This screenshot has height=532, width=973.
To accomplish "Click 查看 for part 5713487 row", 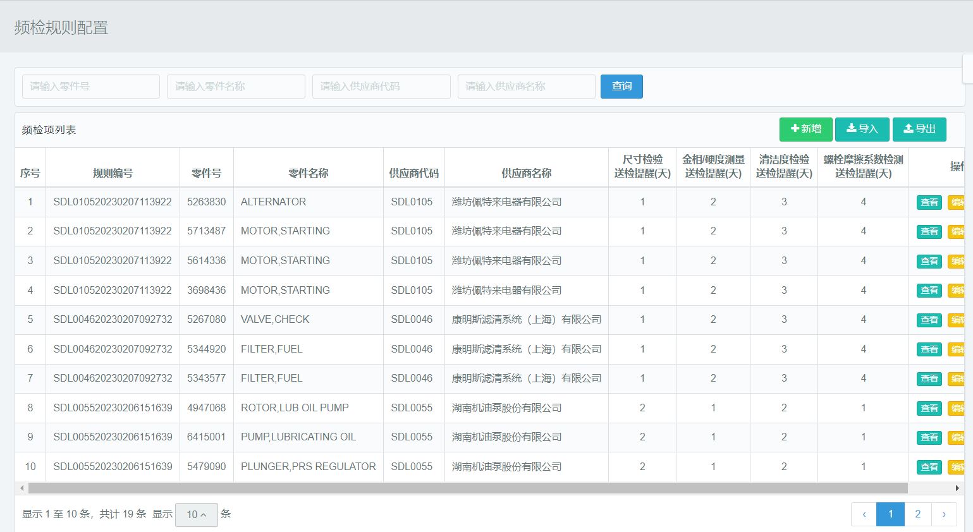I will click(x=929, y=231).
